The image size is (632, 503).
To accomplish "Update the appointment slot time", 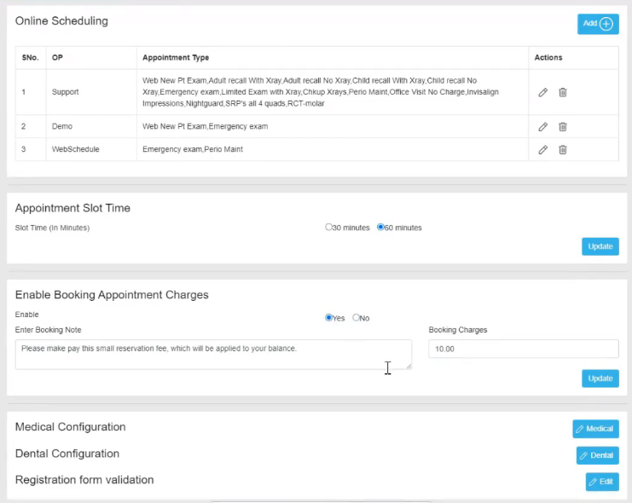I will click(x=600, y=246).
